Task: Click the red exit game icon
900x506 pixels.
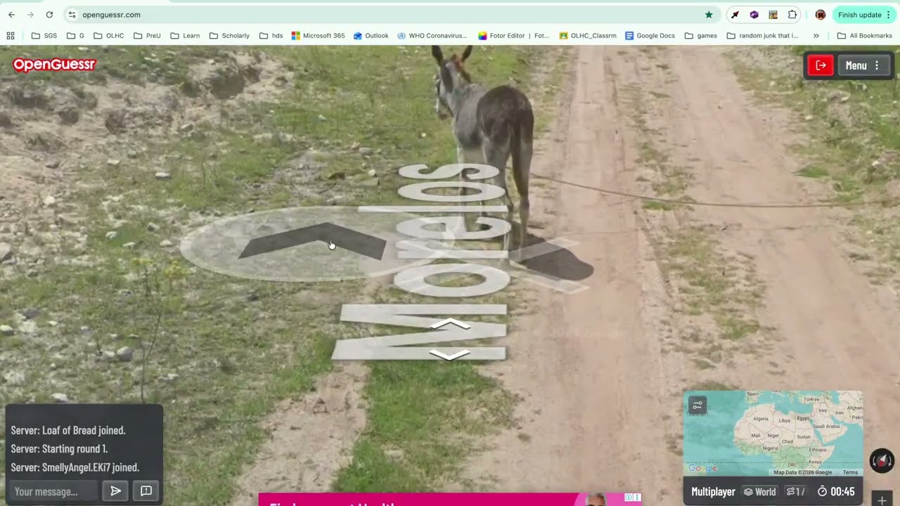Action: (821, 65)
